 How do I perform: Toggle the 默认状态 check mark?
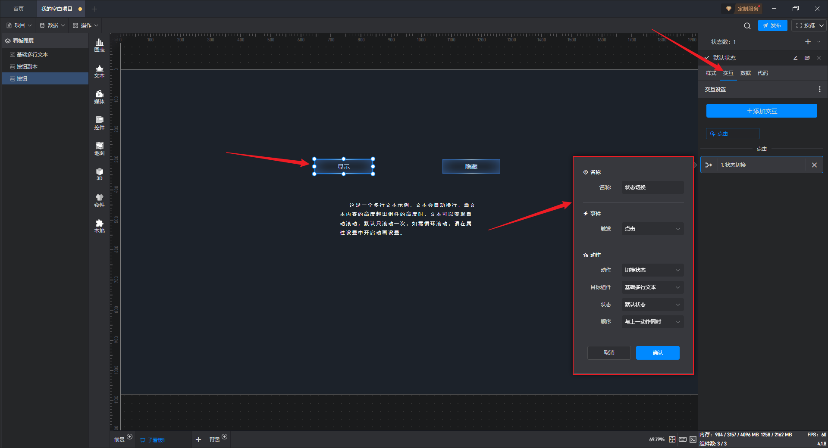point(707,58)
